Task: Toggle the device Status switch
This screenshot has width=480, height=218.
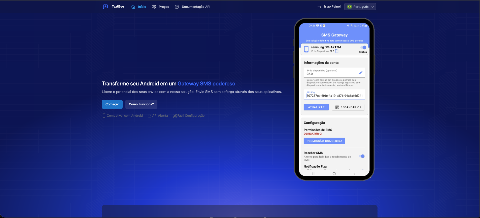Action: pyautogui.click(x=363, y=47)
